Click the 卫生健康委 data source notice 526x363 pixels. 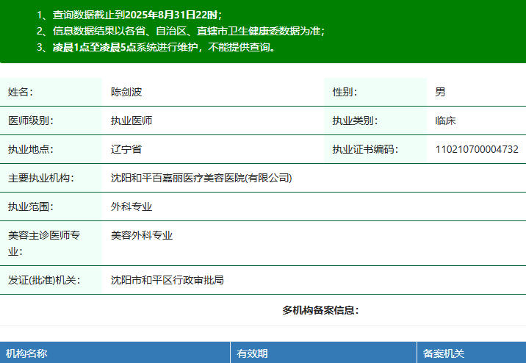(181, 31)
